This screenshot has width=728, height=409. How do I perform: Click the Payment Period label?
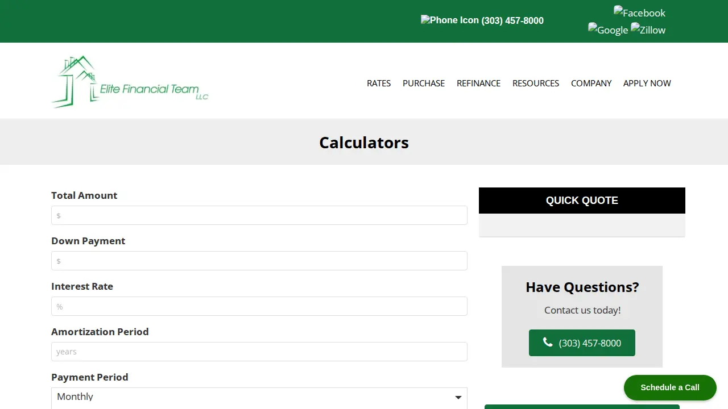tap(90, 377)
